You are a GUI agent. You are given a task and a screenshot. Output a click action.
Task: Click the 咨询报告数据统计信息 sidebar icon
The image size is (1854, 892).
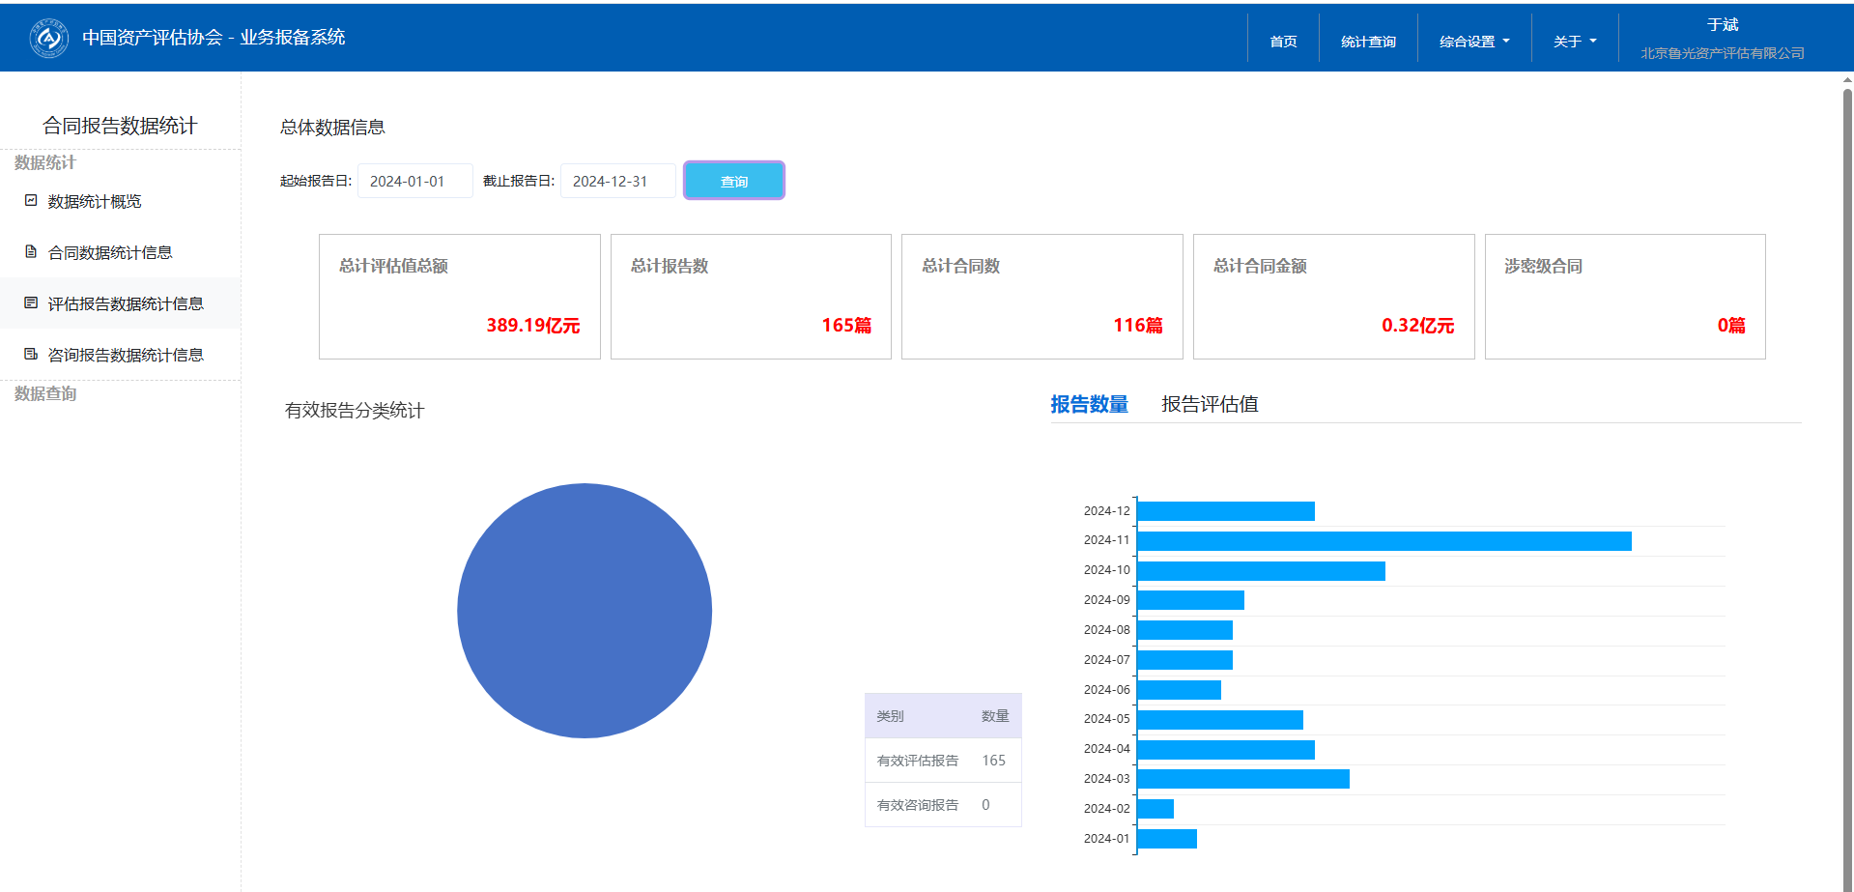pos(31,355)
